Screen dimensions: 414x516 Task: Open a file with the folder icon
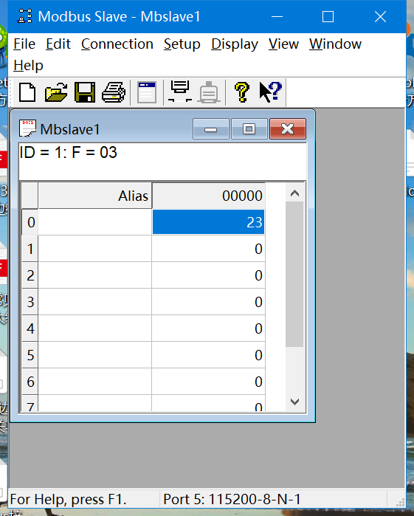point(56,92)
